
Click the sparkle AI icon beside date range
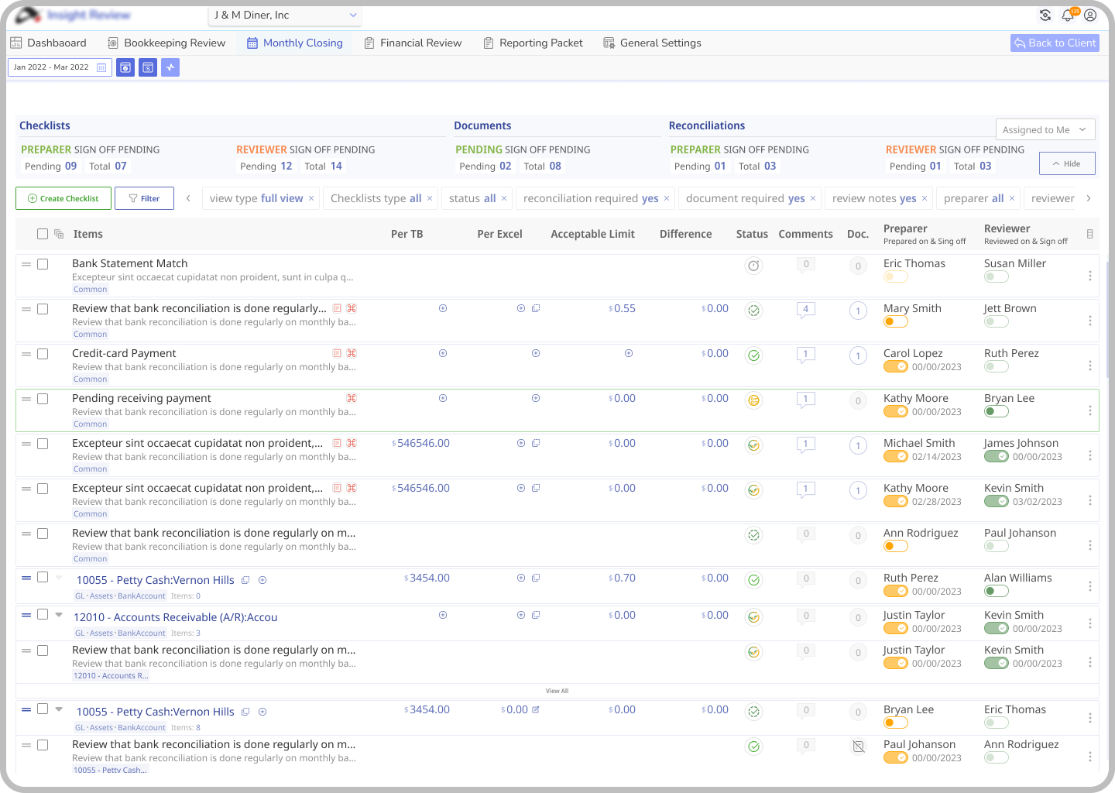click(x=170, y=67)
